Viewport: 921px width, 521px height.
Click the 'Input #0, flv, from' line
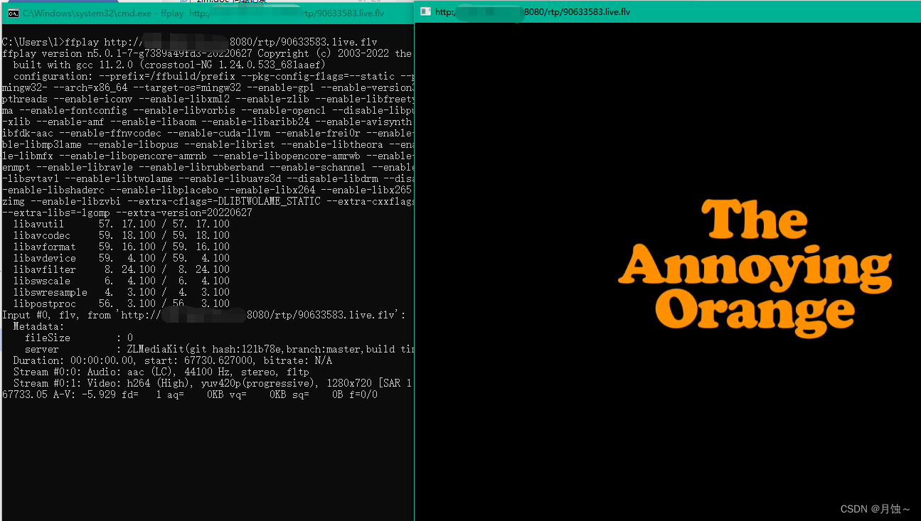204,315
